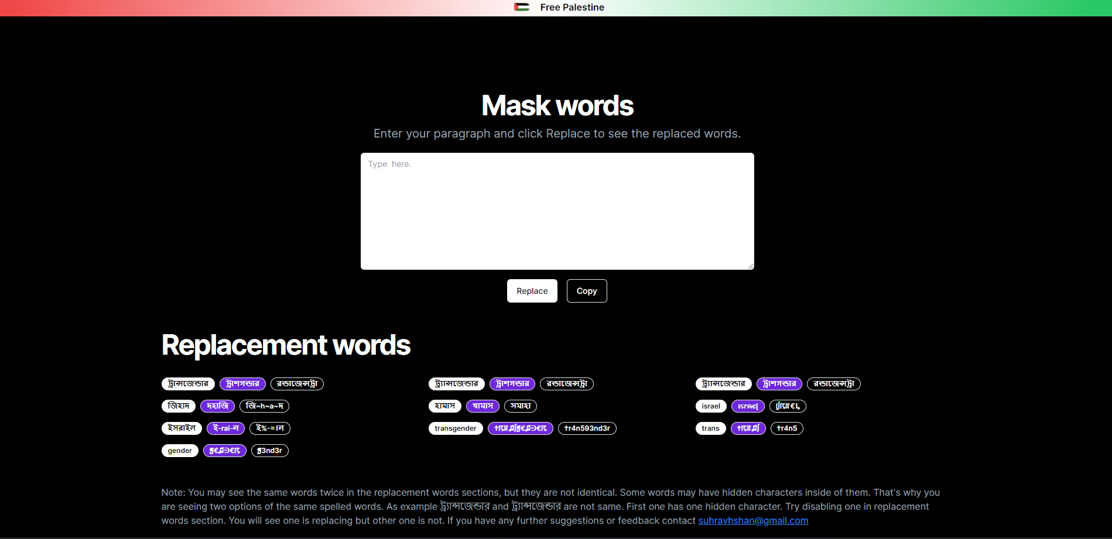Toggle the 'tr4n593nd3r' replacement pill
Image resolution: width=1112 pixels, height=539 pixels.
tap(587, 428)
